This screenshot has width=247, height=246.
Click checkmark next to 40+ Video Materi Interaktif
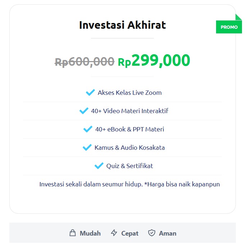click(84, 111)
